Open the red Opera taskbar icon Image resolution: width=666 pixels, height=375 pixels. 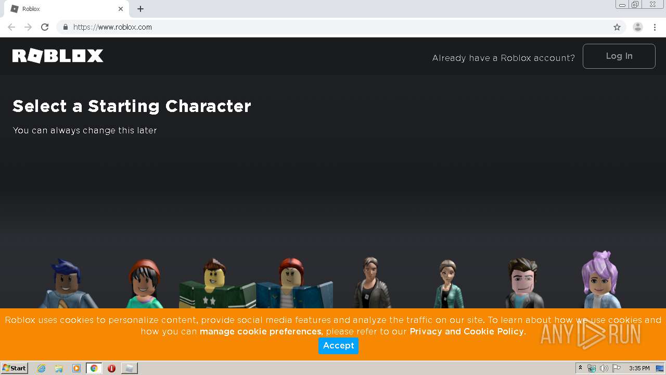[111, 368]
